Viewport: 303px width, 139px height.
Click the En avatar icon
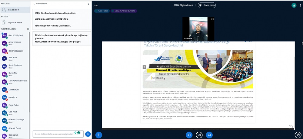(4, 105)
